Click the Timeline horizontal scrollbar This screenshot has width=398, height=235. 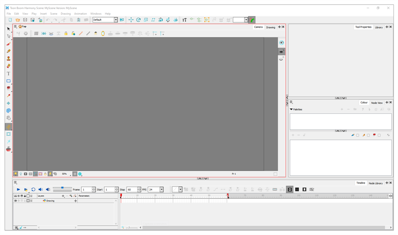coord(264,228)
